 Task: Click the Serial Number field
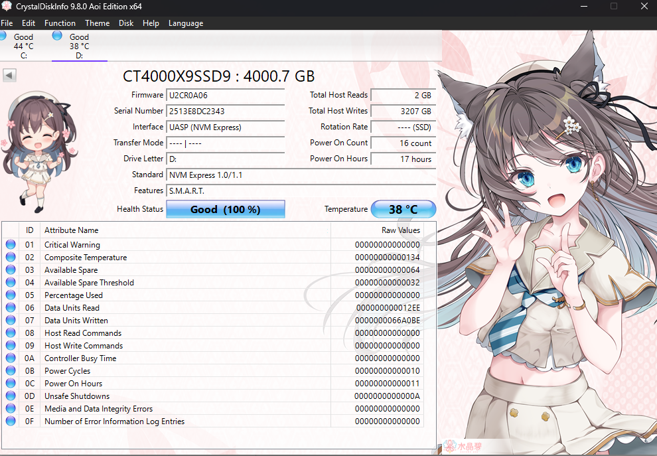(x=225, y=111)
